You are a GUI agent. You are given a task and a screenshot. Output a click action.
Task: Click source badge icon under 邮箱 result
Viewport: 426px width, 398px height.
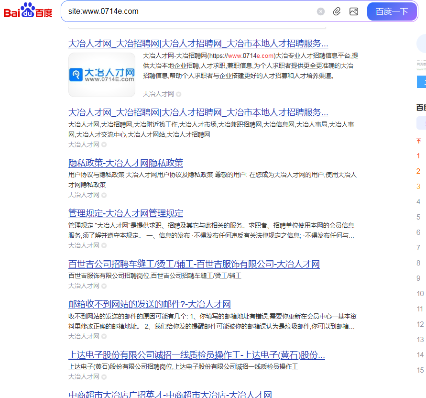[104, 337]
